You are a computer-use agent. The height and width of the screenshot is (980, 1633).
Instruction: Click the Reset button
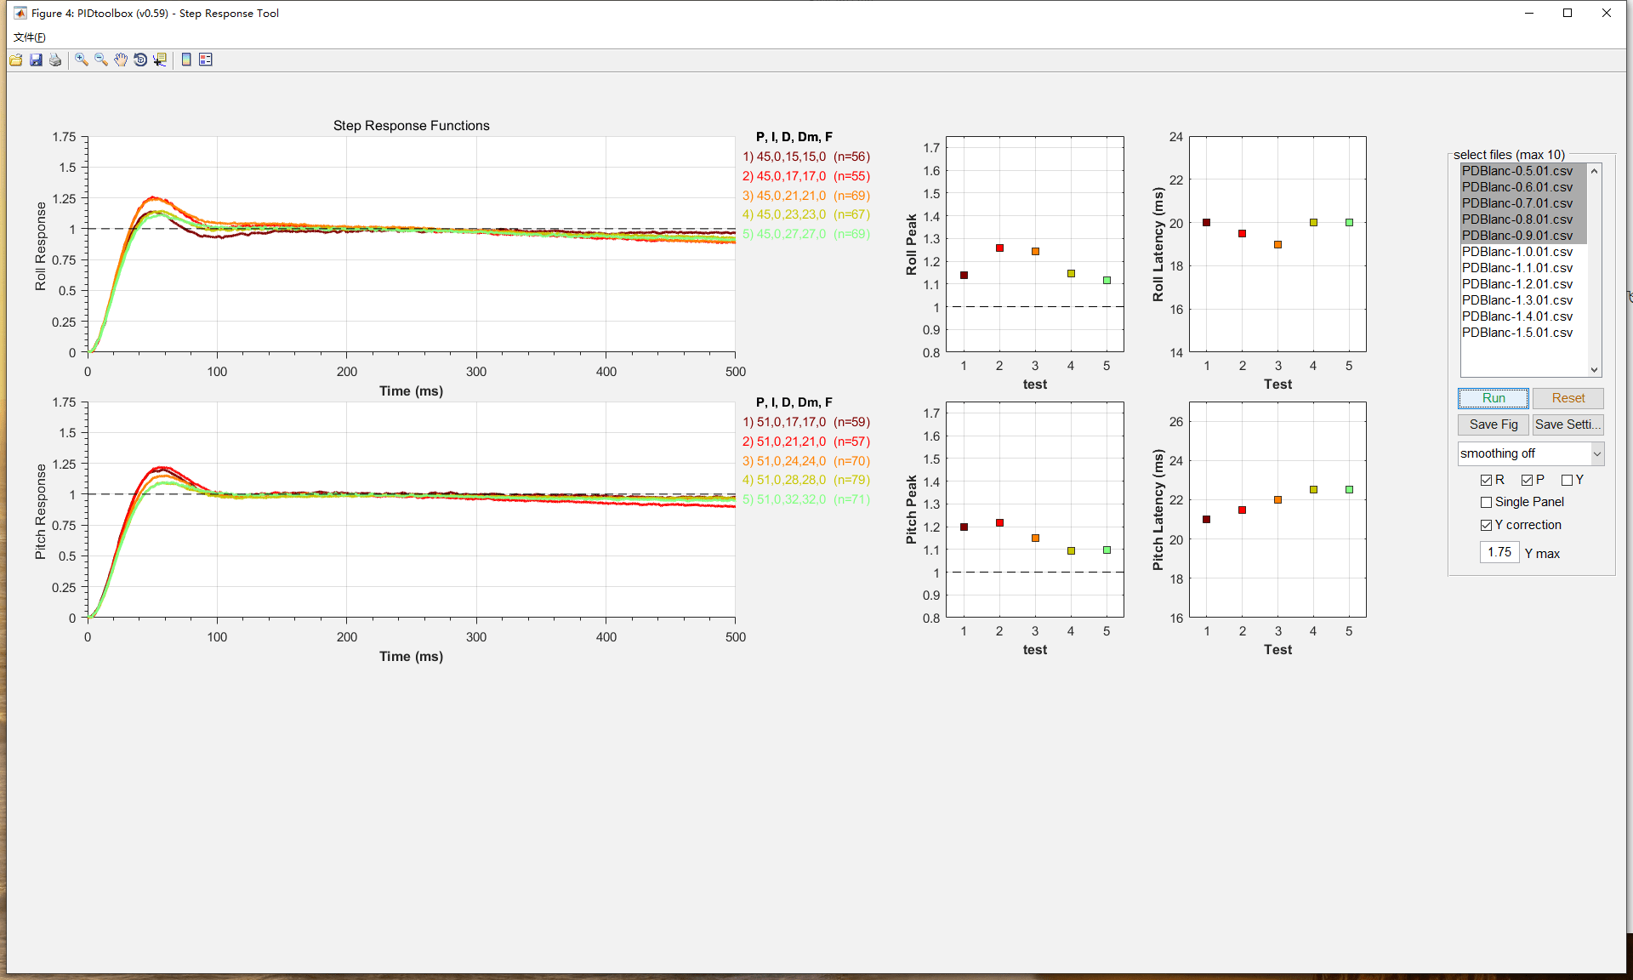(1568, 398)
